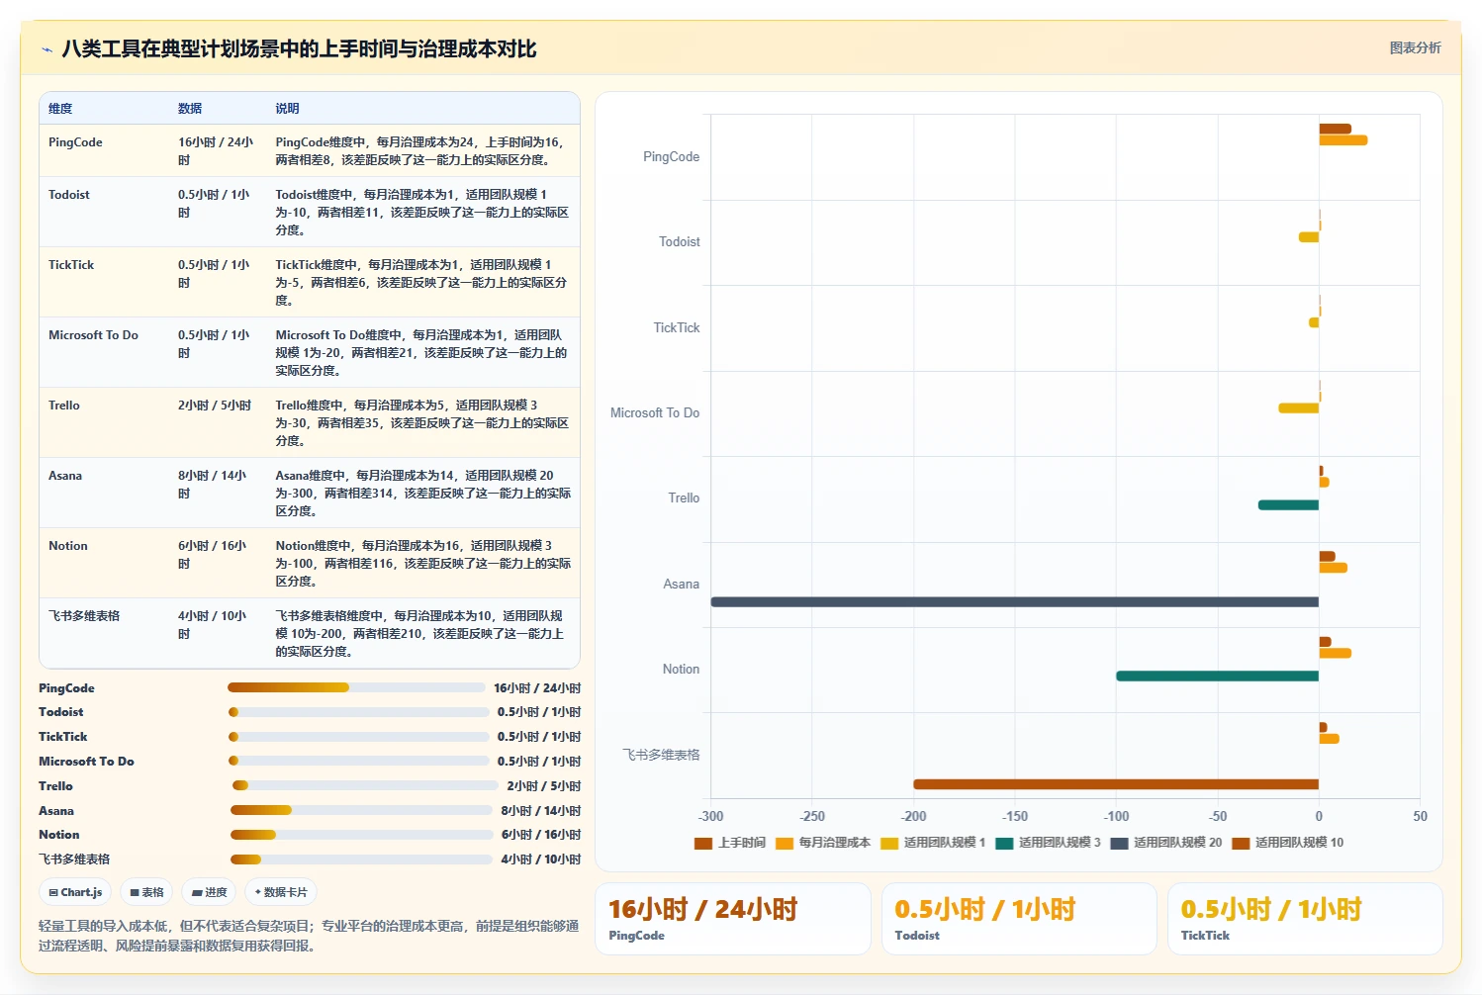1482x995 pixels.
Task: Click the teal Notion bar reaching -100
Action: 1217,677
